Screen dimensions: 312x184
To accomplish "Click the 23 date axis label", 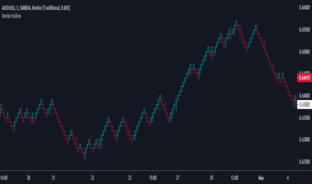I will [130, 178].
